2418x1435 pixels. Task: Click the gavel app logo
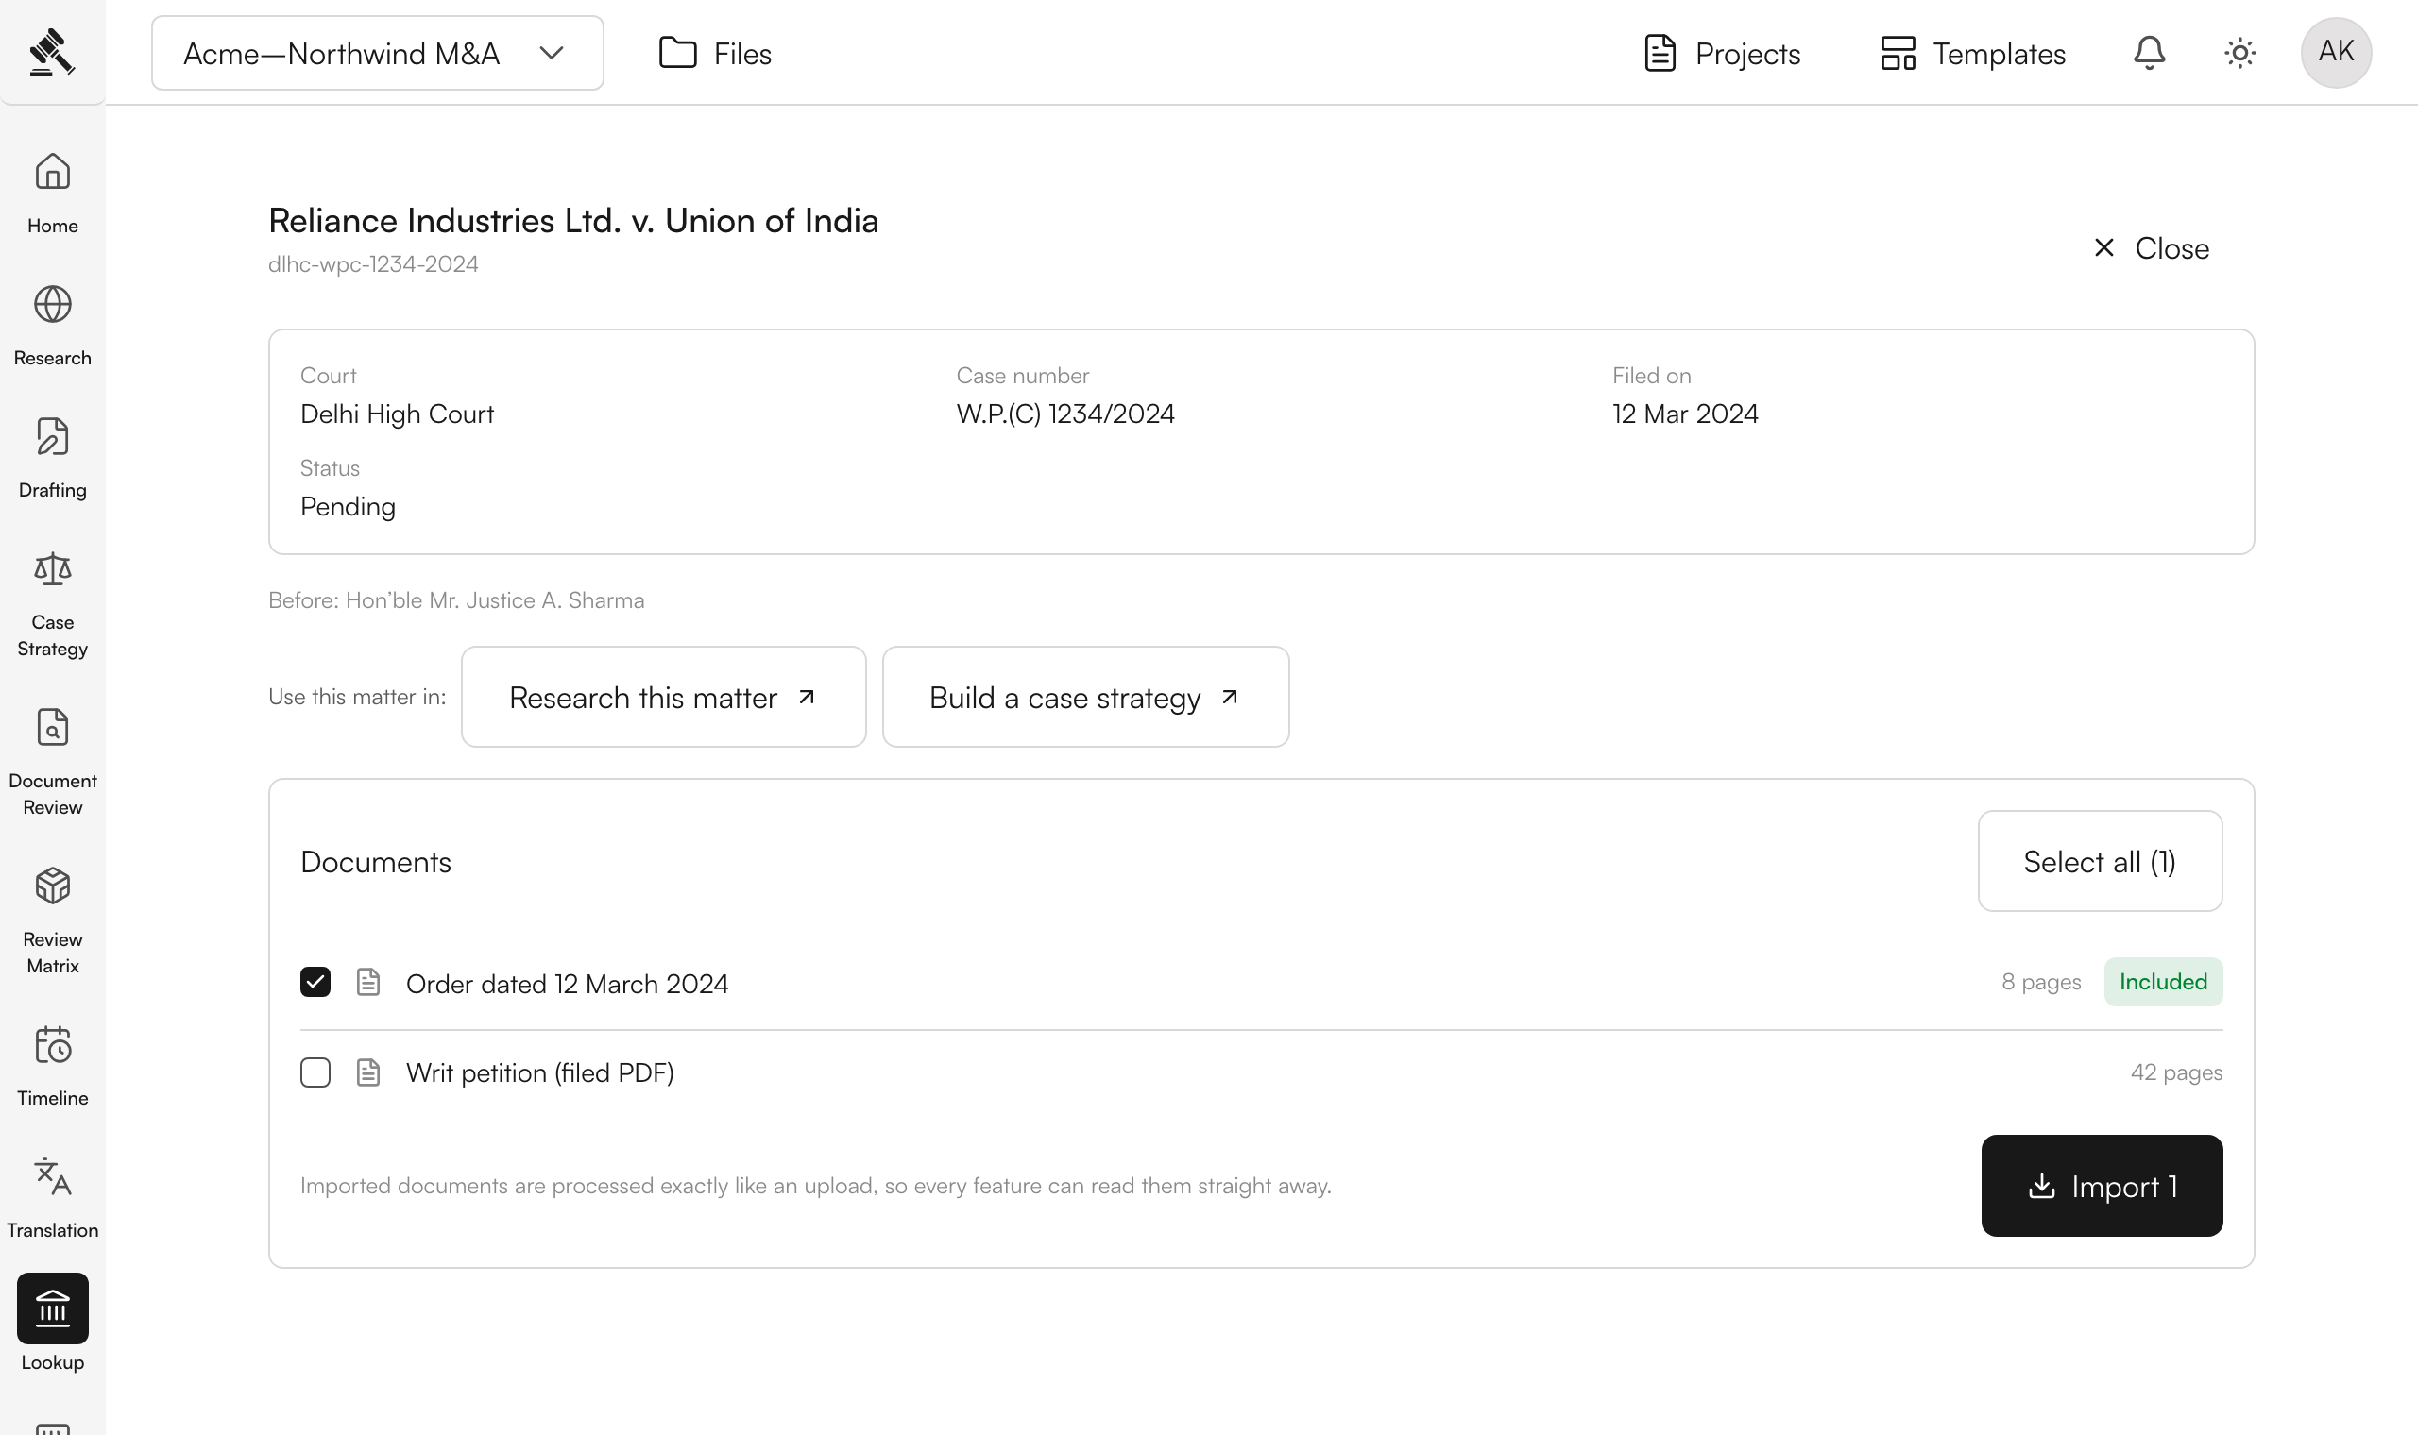[x=51, y=51]
